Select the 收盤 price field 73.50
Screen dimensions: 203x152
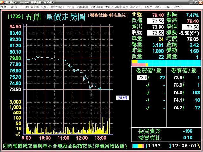[x=156, y=33]
